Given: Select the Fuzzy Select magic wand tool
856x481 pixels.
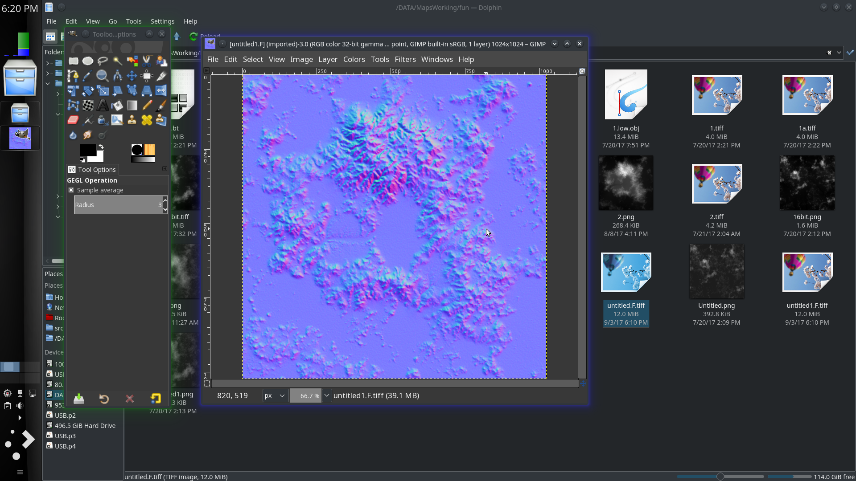Looking at the screenshot, I should click(117, 61).
